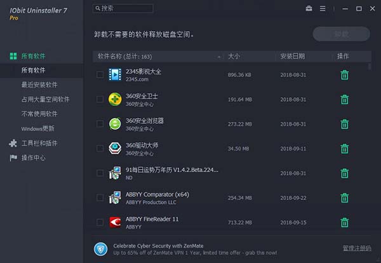This screenshot has width=381, height=263.
Task: Remove 360驱动大师 using its trash icon
Action: (345, 149)
